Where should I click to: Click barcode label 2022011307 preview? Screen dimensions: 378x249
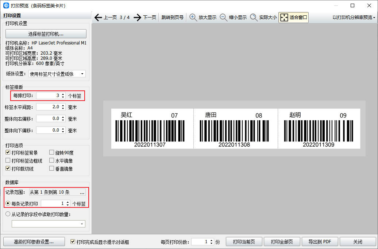tap(152, 129)
